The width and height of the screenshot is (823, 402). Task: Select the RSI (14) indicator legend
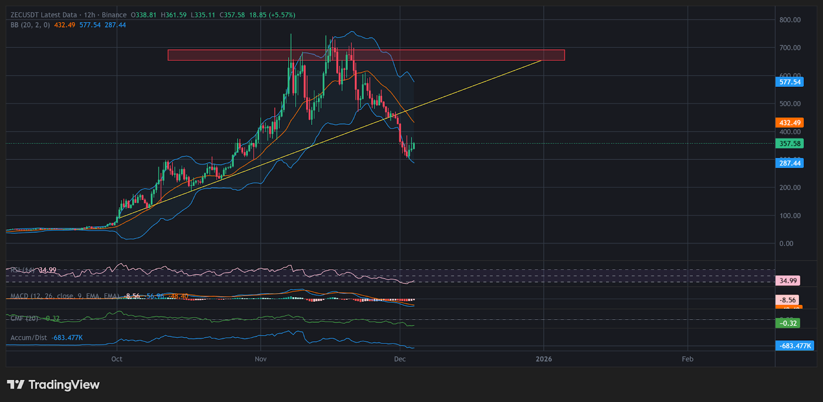23,270
